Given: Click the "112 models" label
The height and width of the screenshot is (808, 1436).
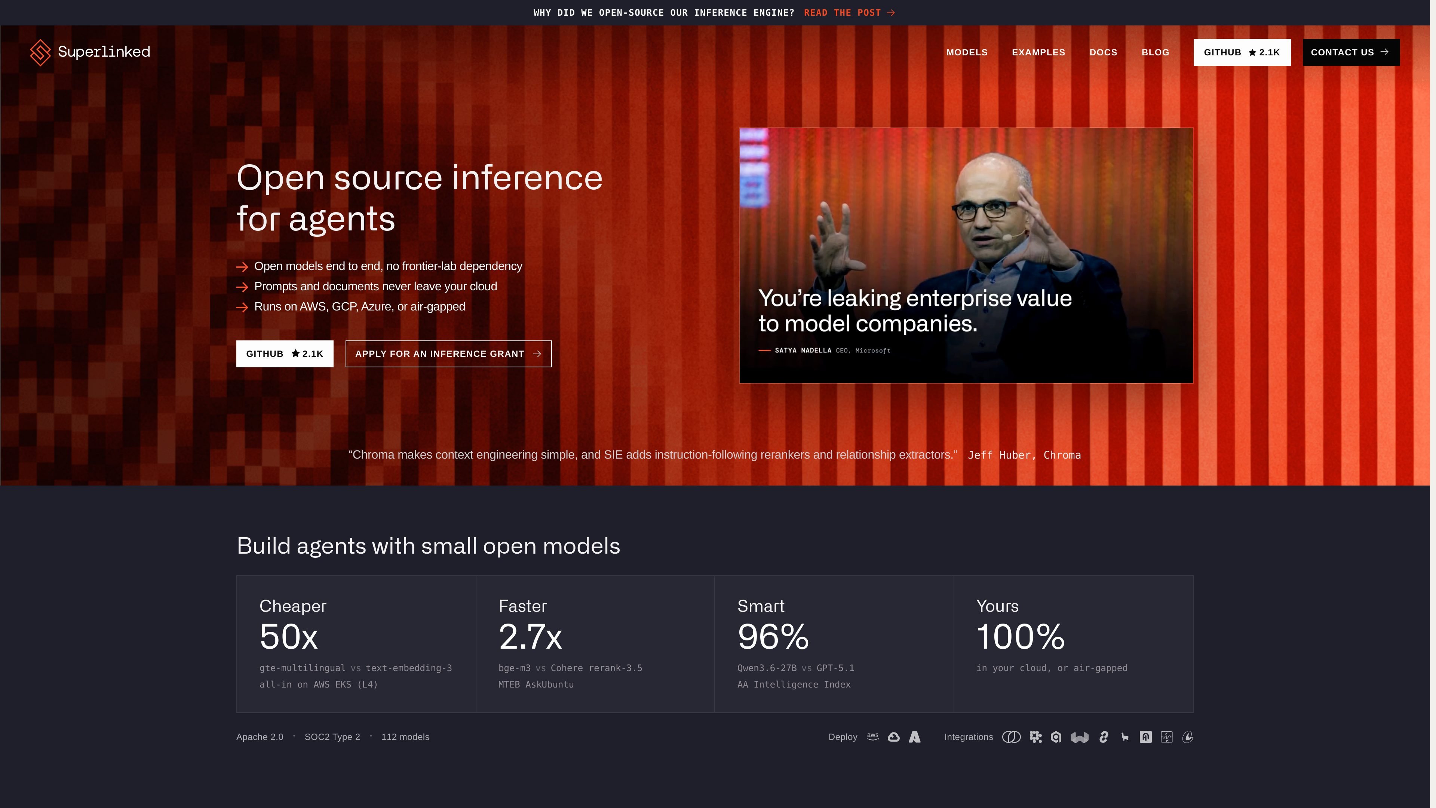Looking at the screenshot, I should click(x=405, y=737).
